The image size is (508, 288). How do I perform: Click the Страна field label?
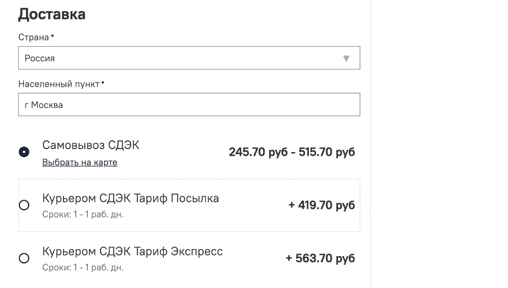click(34, 38)
